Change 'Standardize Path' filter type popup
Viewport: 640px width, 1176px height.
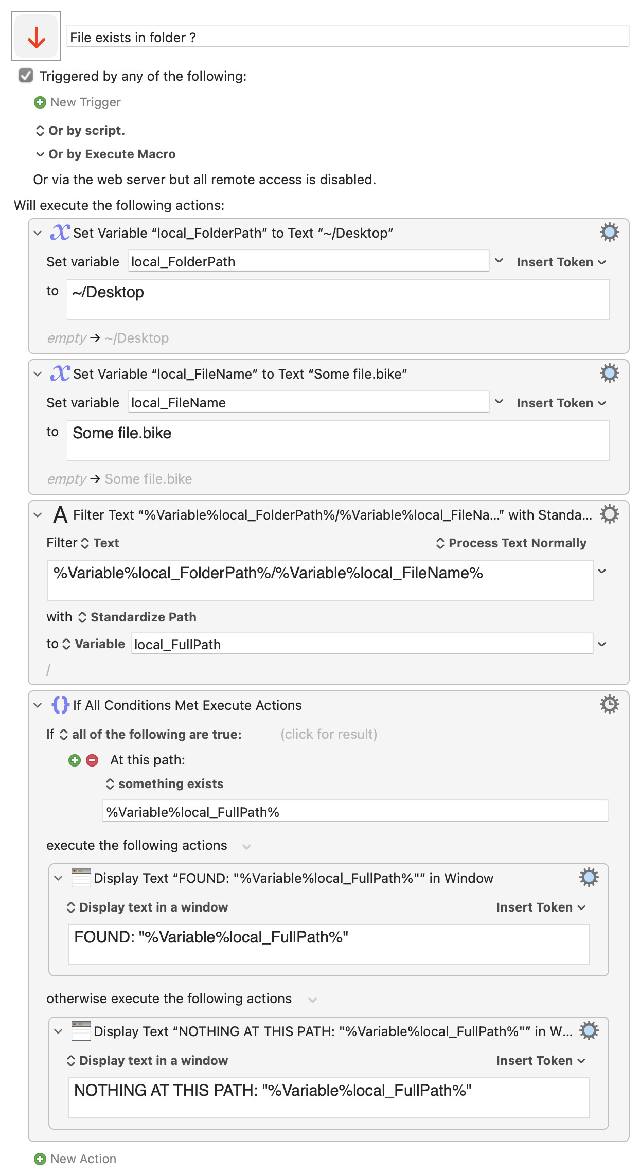pyautogui.click(x=137, y=617)
